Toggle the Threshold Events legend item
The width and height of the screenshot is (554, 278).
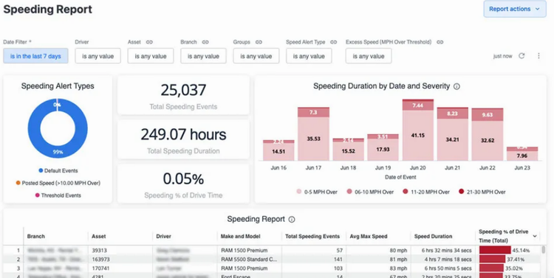58,195
